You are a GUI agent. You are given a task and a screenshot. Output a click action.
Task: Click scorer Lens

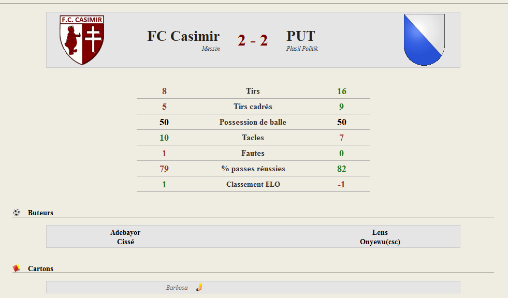[x=380, y=232]
